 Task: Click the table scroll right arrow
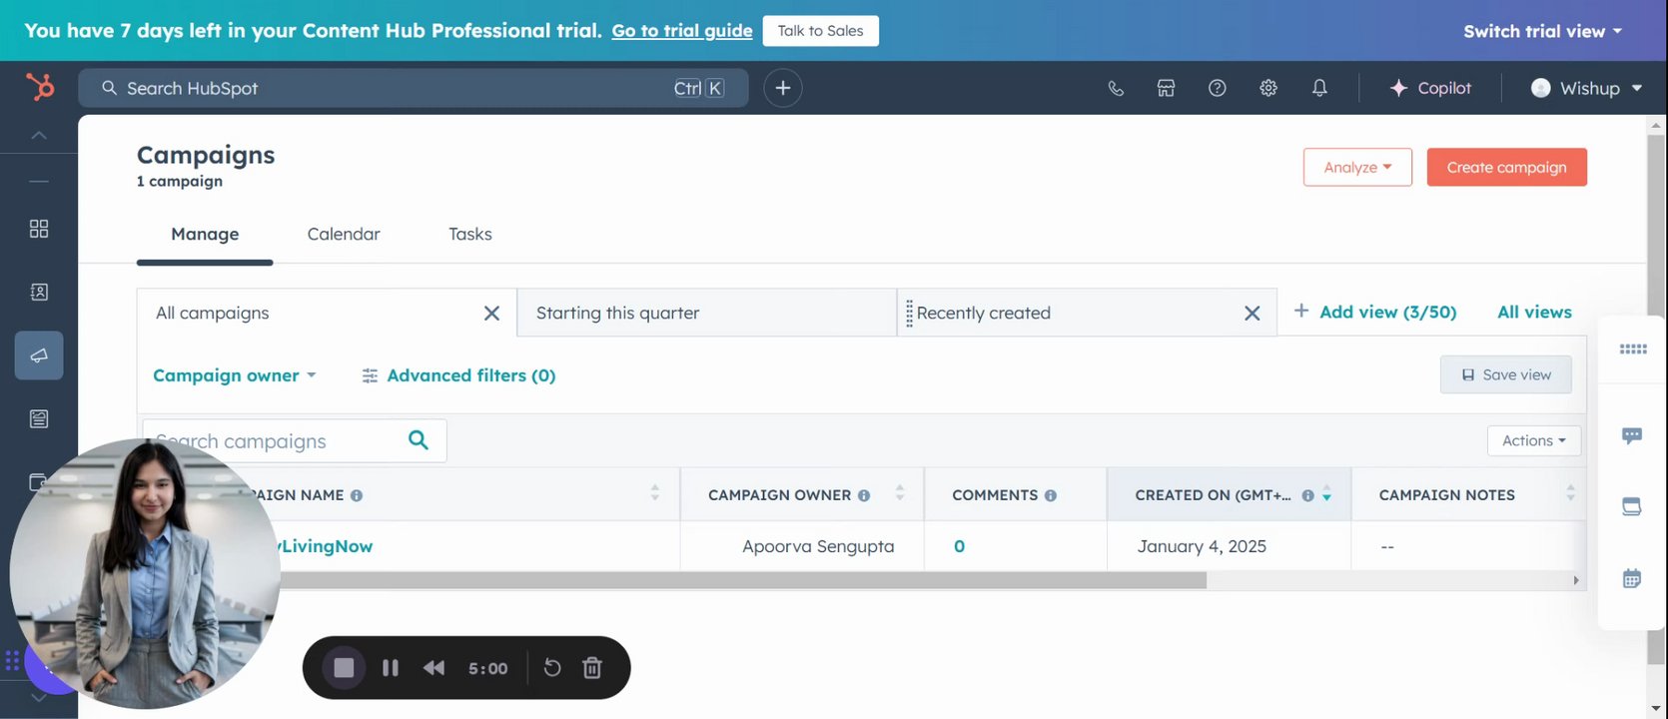[x=1576, y=580]
